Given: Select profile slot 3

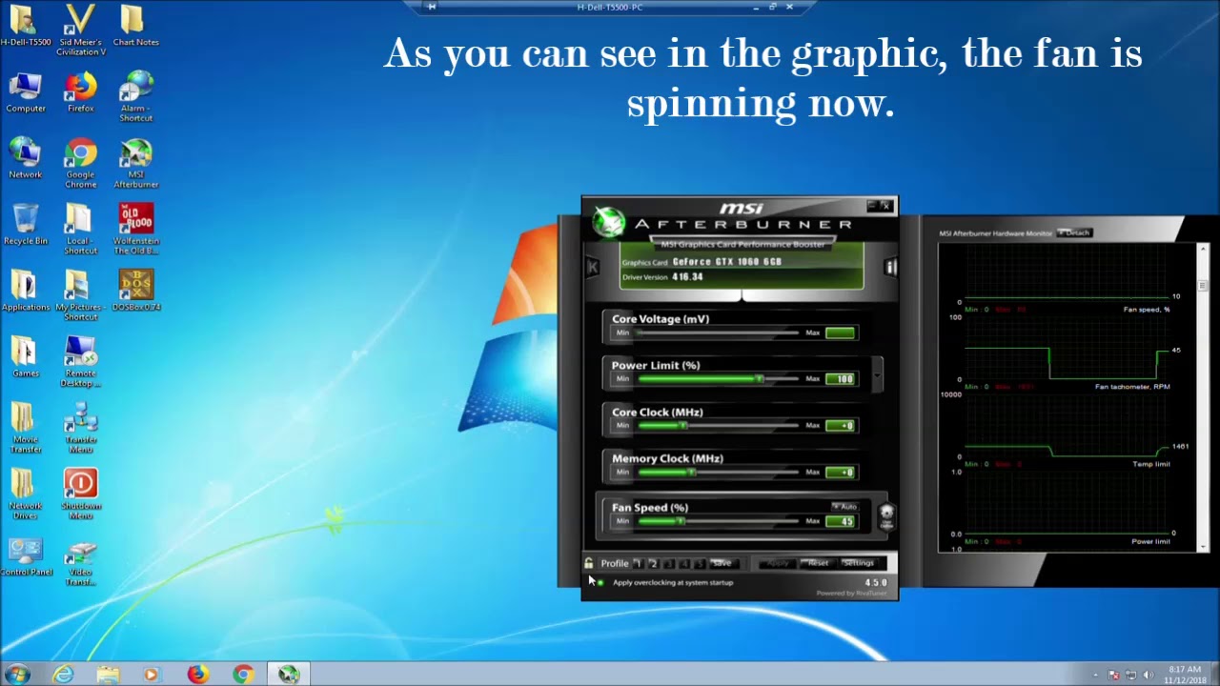Looking at the screenshot, I should pos(668,563).
